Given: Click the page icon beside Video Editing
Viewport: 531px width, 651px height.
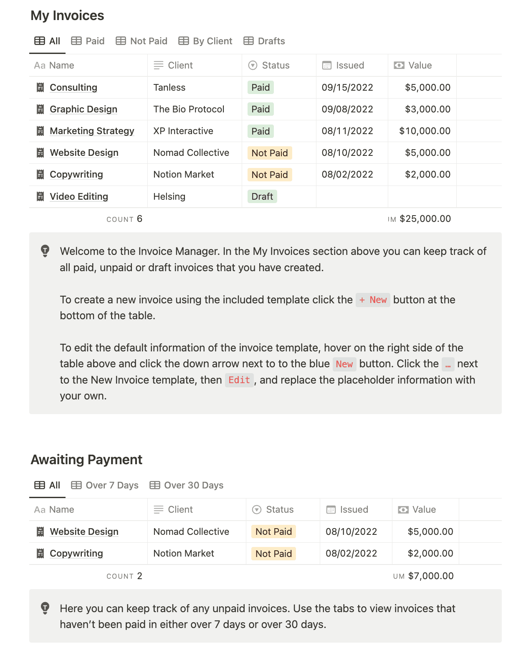Looking at the screenshot, I should click(40, 196).
